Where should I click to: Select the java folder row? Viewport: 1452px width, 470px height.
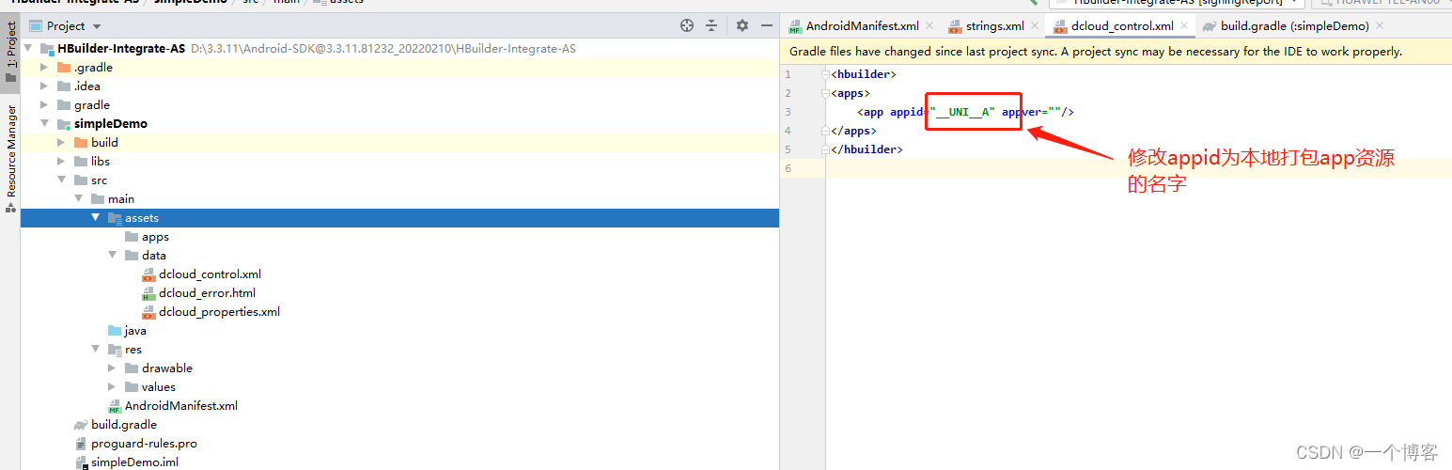(x=400, y=331)
